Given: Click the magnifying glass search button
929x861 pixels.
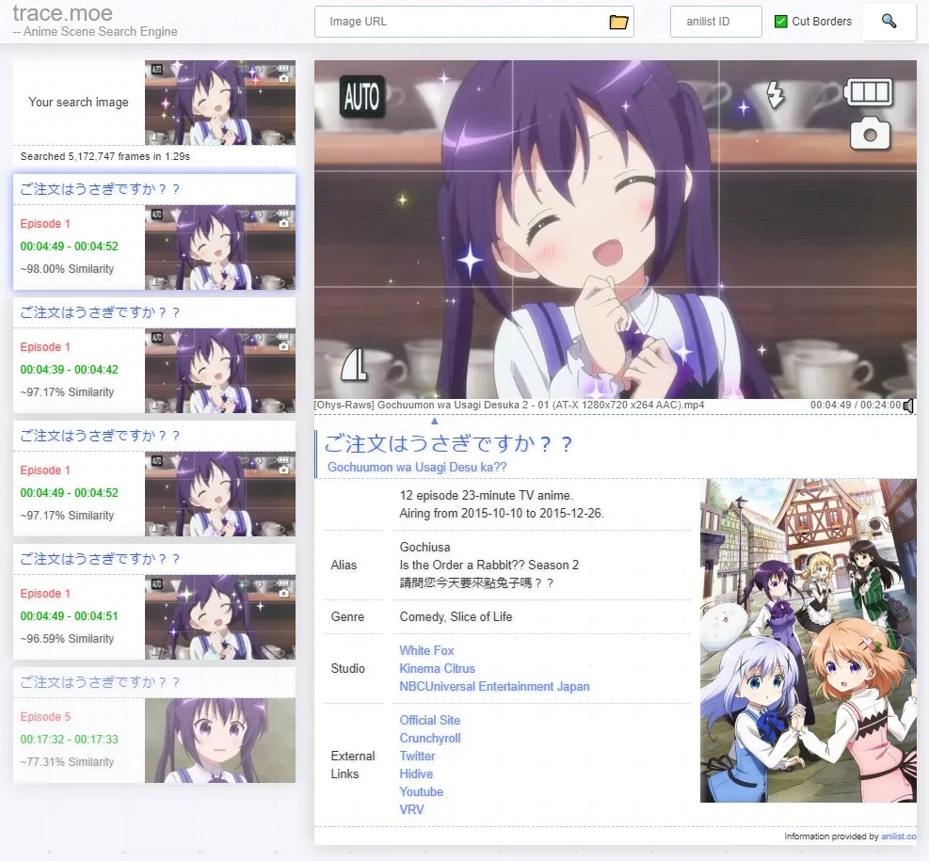Looking at the screenshot, I should point(889,22).
